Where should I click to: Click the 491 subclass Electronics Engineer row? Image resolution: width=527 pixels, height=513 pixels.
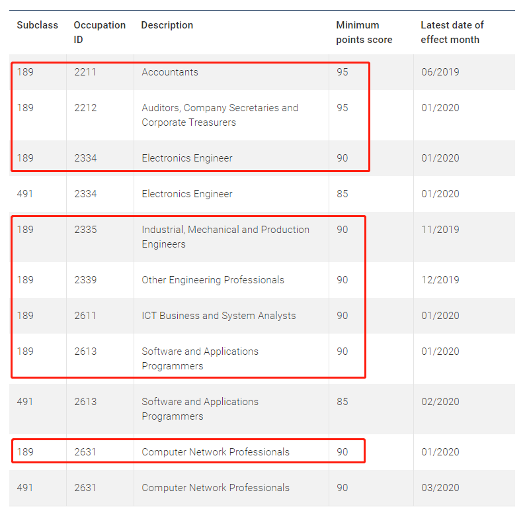tap(262, 194)
